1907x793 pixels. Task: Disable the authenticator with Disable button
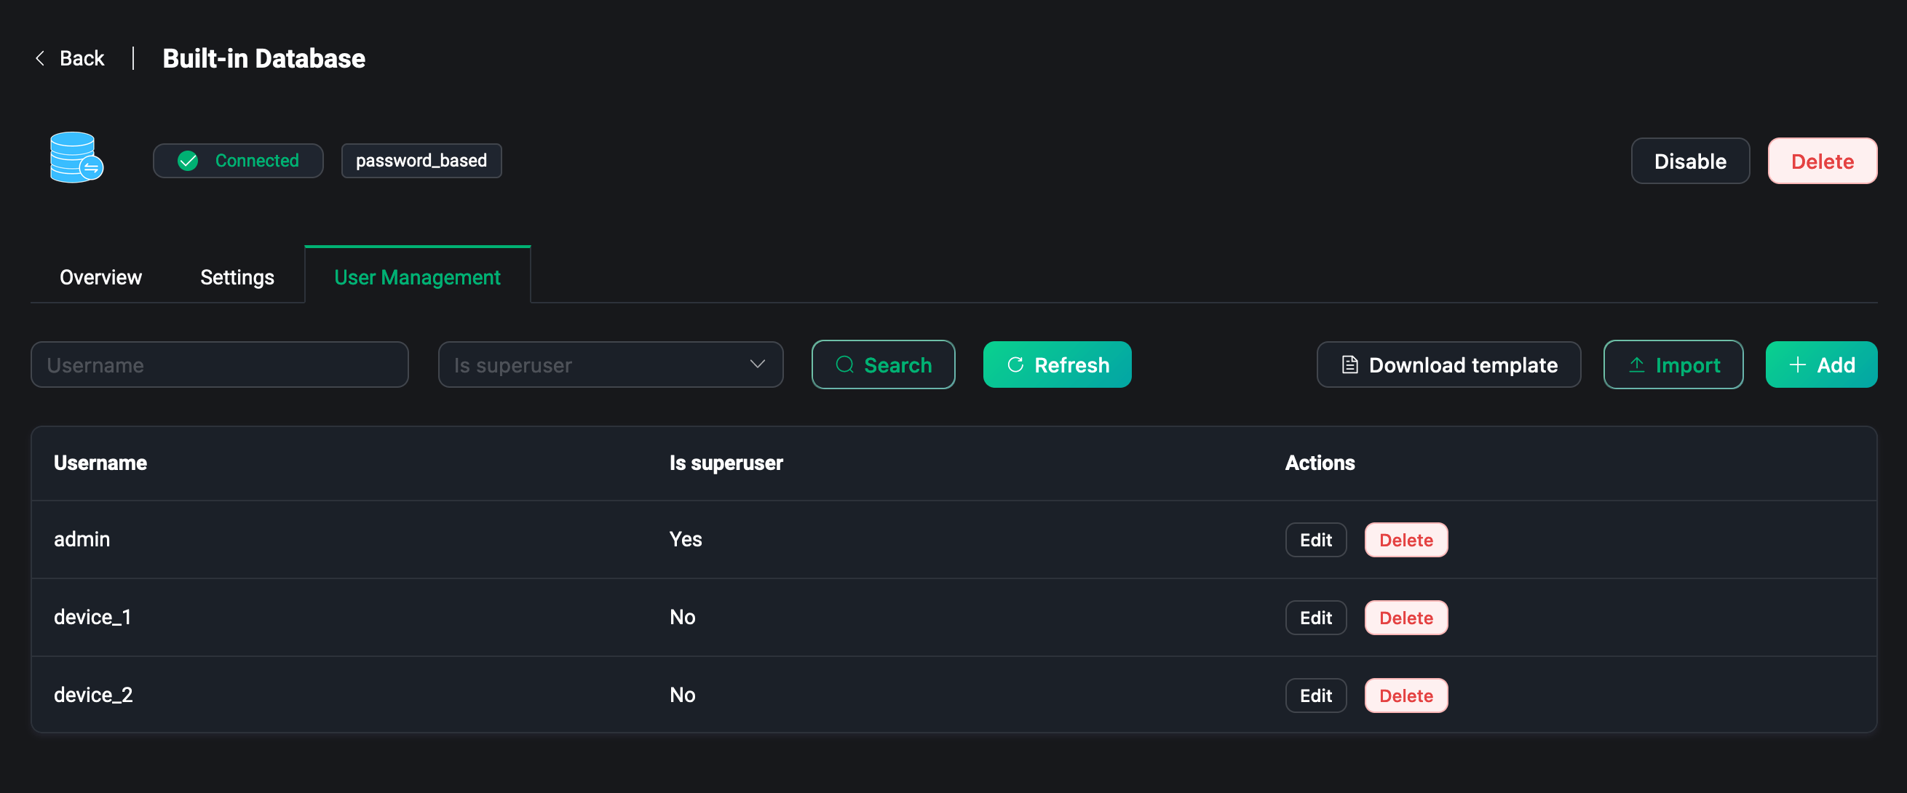pyautogui.click(x=1689, y=162)
